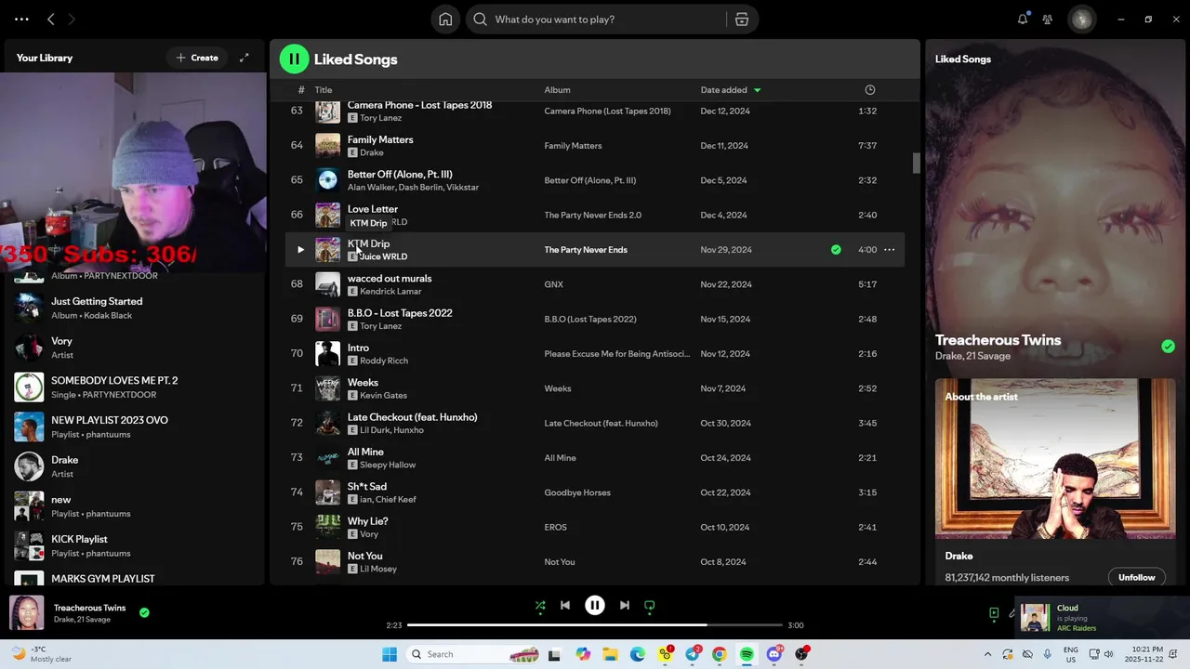The width and height of the screenshot is (1190, 669).
Task: Select the 'wacced out murals' song title
Action: 390,279
